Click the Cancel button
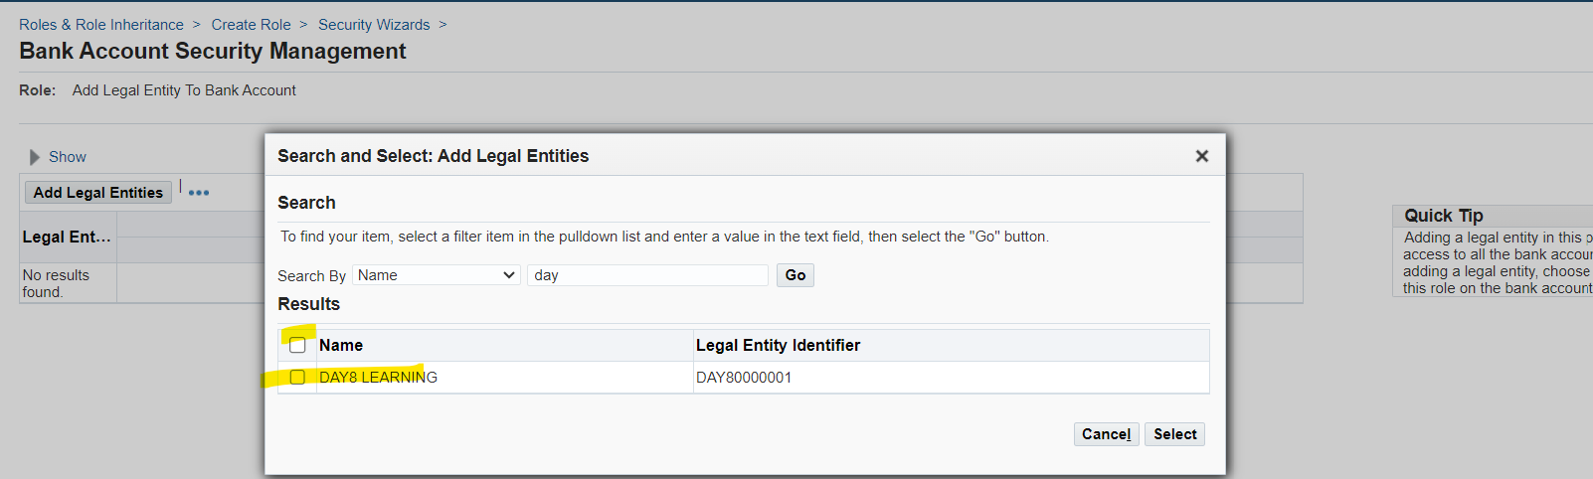 click(x=1106, y=434)
